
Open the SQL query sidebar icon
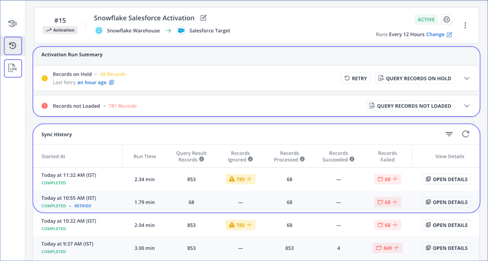pos(13,23)
